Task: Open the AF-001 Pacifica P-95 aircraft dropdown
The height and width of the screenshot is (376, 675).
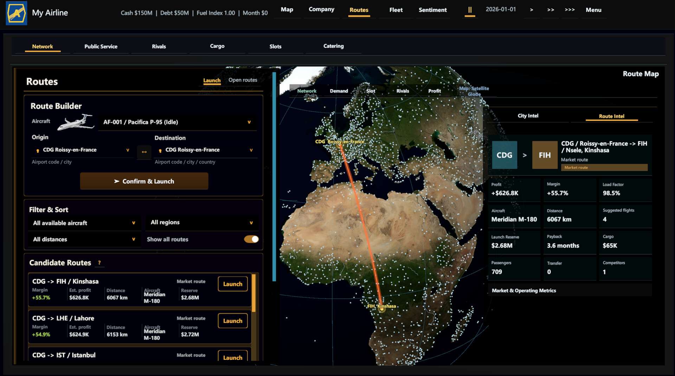Action: (178, 122)
